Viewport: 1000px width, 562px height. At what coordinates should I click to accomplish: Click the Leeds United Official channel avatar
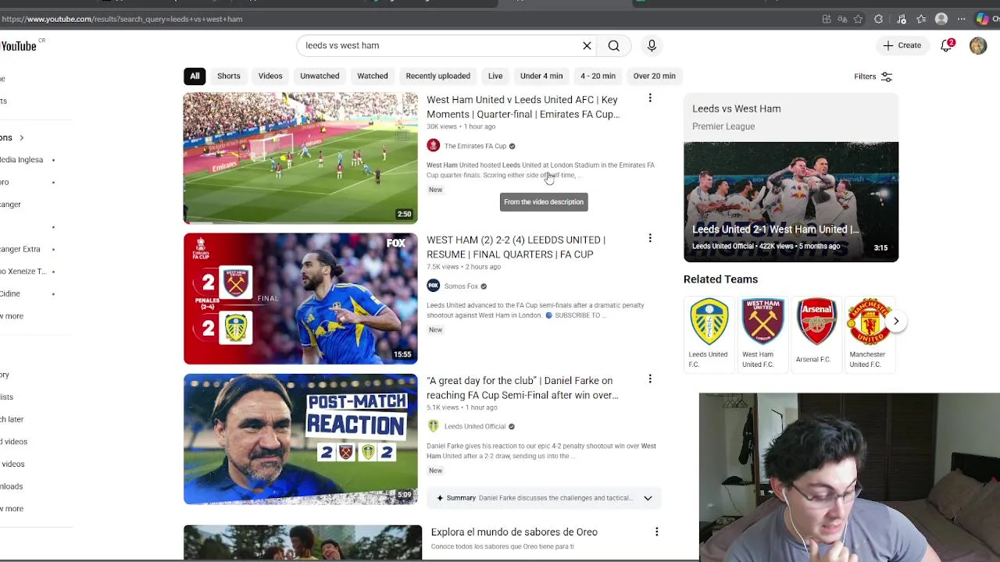point(433,426)
